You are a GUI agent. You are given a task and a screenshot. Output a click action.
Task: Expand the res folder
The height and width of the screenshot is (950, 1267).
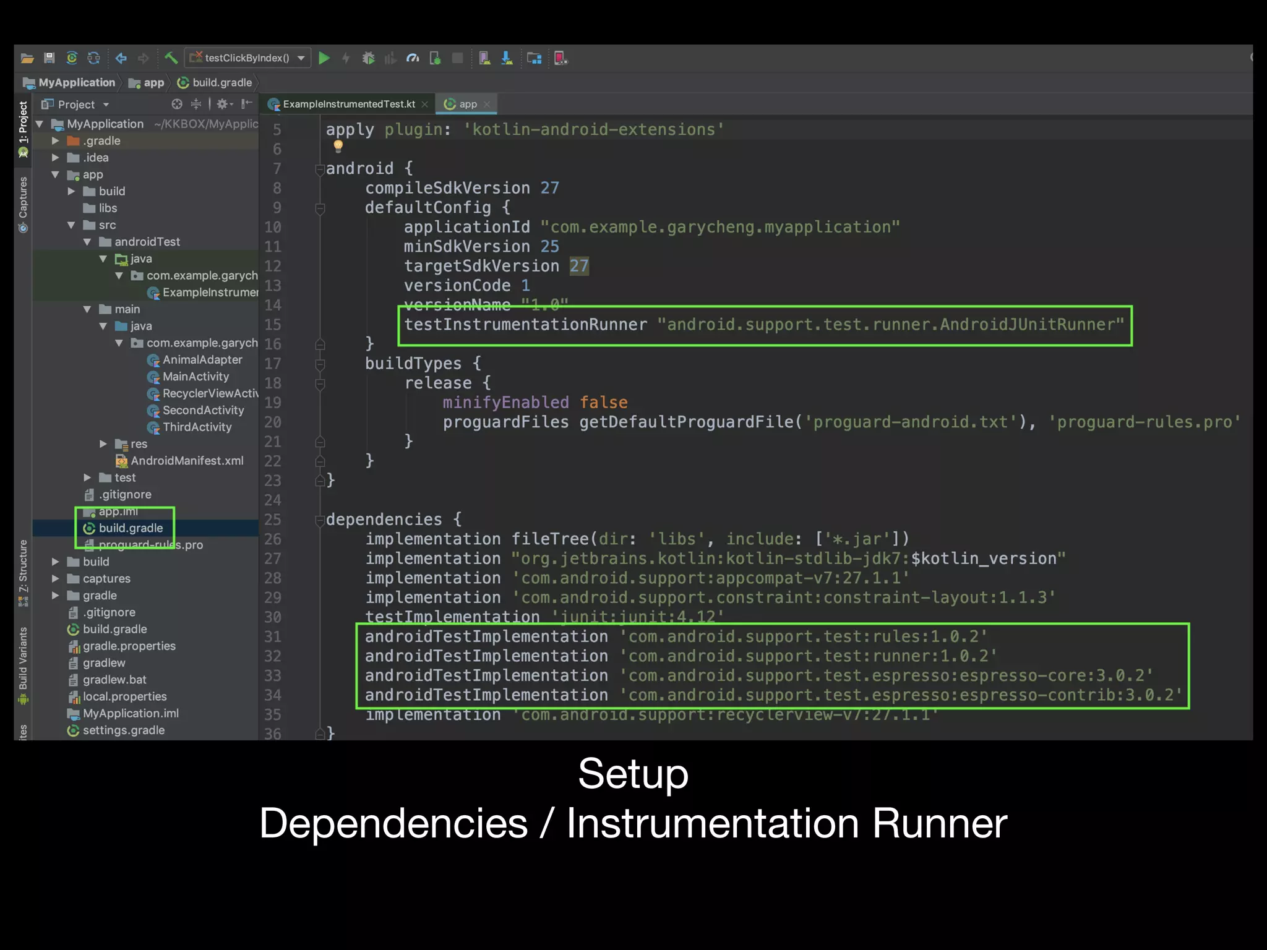[103, 444]
